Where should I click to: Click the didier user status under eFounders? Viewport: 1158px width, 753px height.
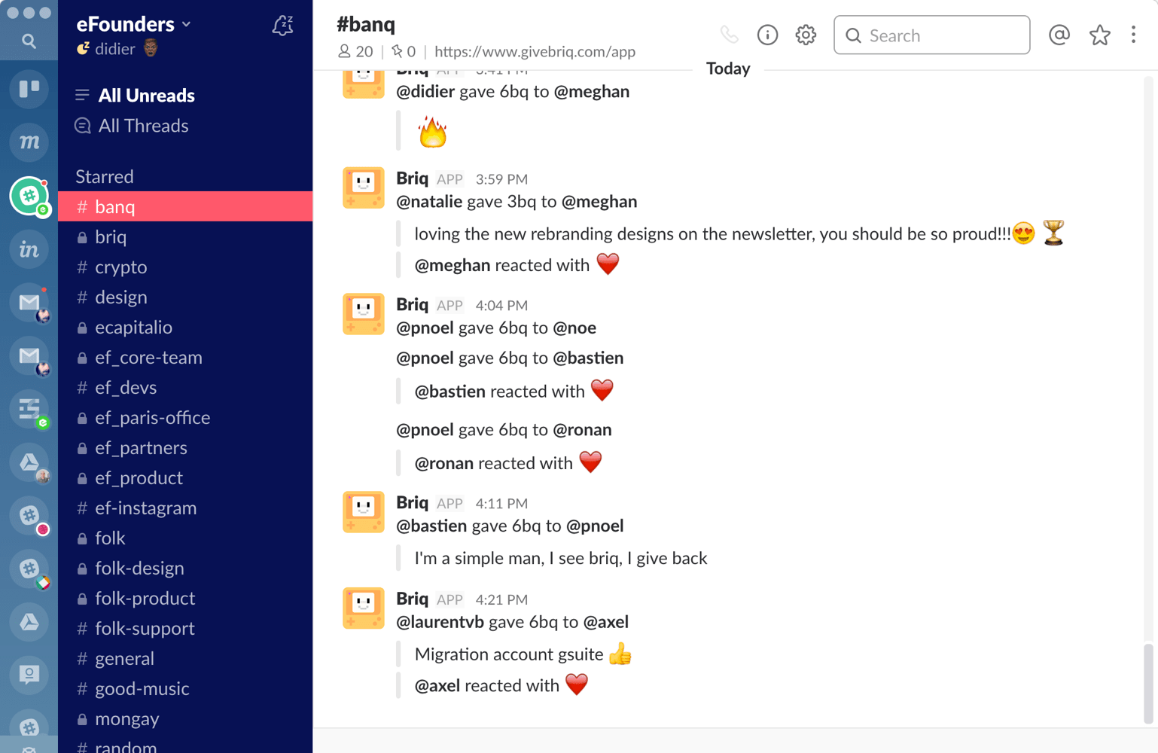tap(116, 49)
